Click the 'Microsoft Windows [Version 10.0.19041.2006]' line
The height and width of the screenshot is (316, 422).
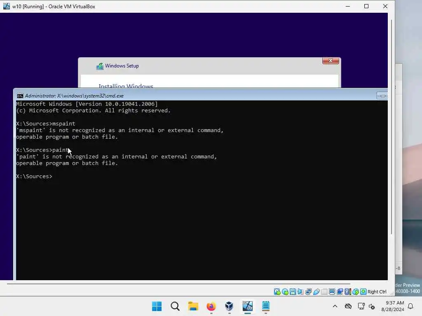click(x=87, y=104)
